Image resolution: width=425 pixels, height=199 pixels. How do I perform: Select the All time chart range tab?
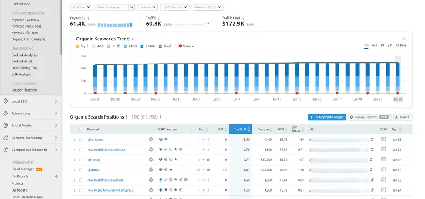pos(401,46)
